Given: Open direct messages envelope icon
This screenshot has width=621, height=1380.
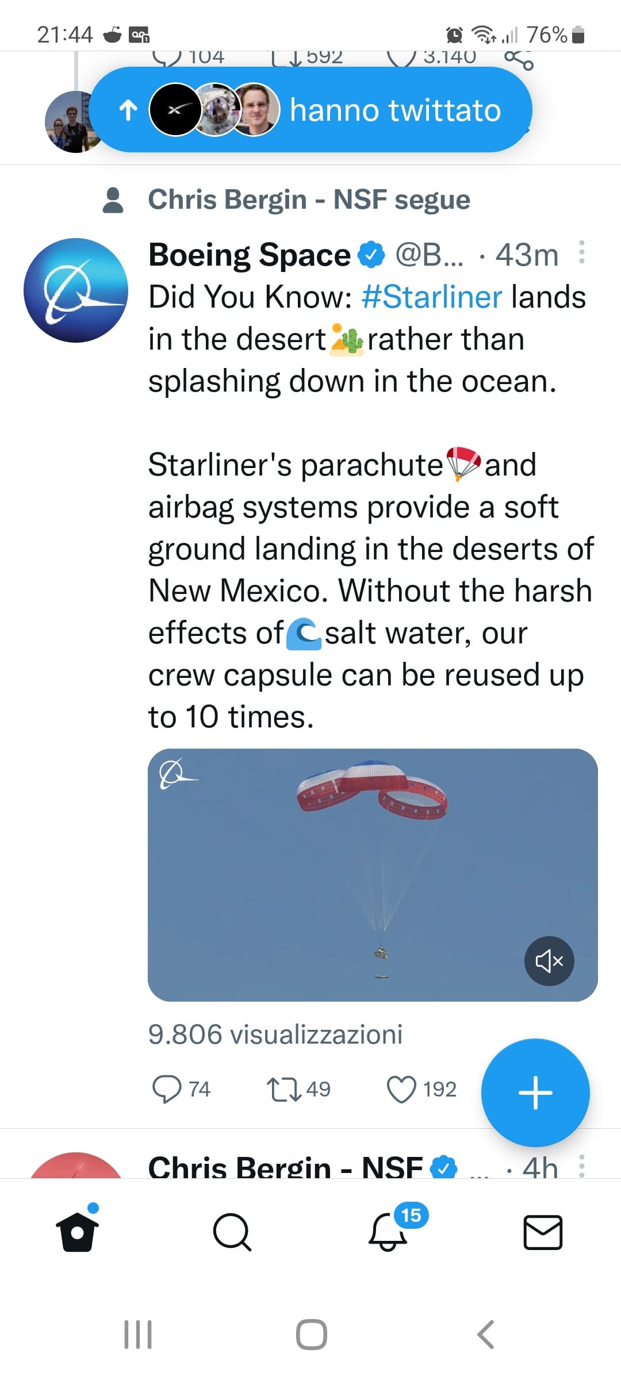Looking at the screenshot, I should pyautogui.click(x=543, y=1232).
